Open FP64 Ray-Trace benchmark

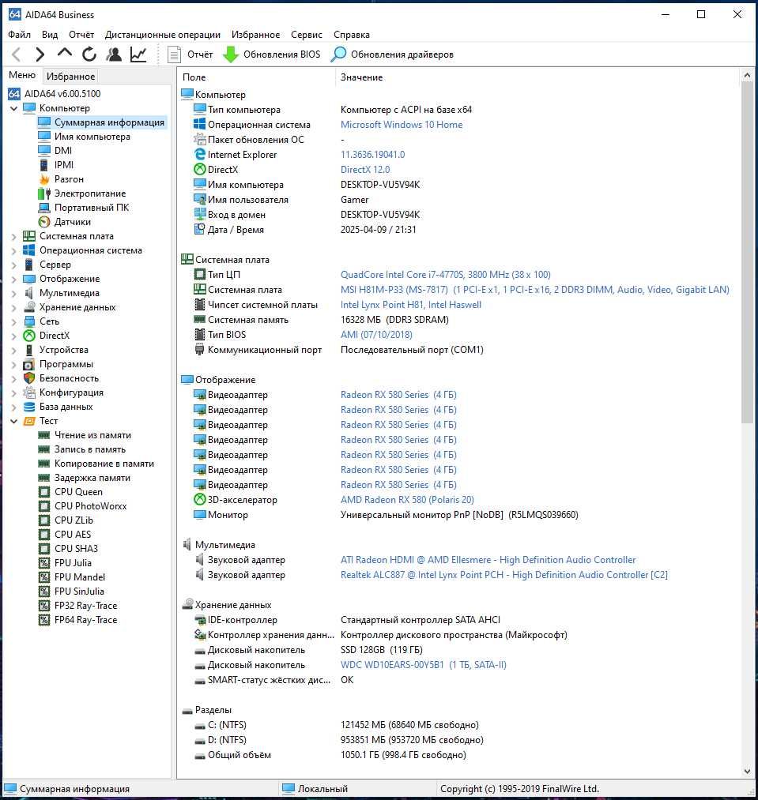click(x=85, y=620)
